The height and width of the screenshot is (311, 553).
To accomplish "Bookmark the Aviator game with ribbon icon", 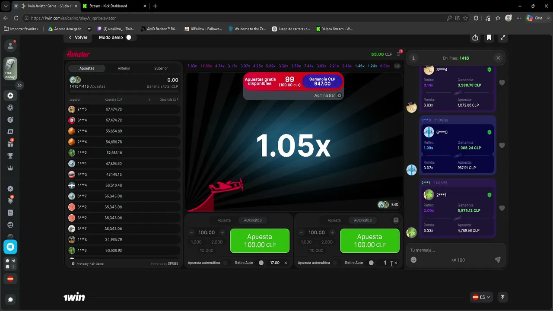I will [489, 38].
